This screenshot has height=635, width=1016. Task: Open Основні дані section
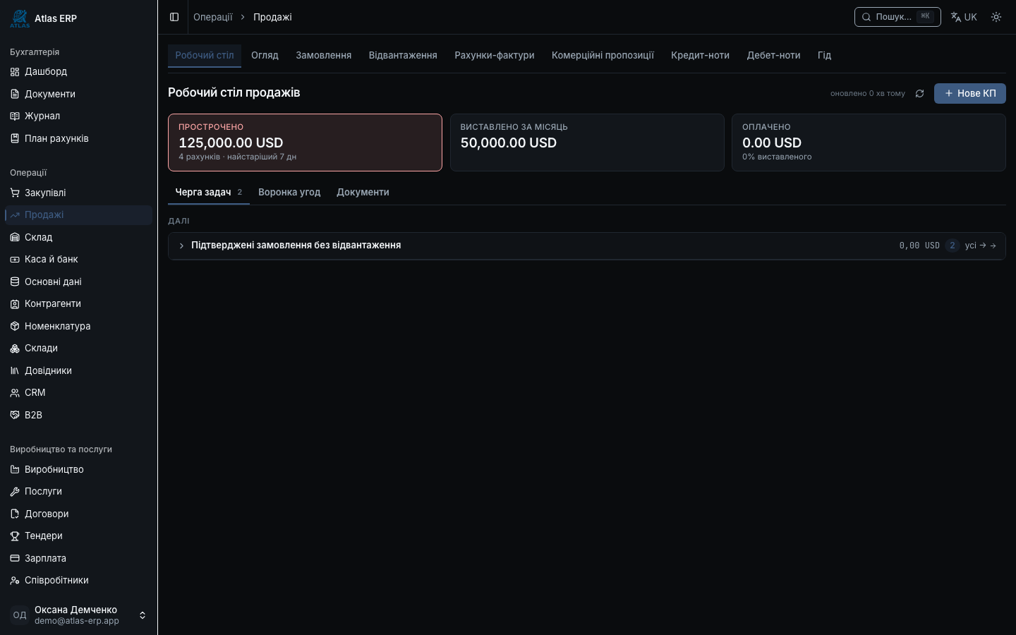coord(78,282)
